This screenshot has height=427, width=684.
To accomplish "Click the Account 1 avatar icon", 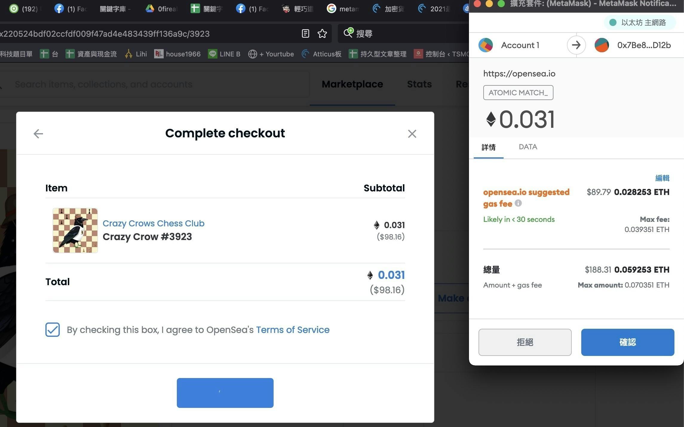I will (x=486, y=45).
